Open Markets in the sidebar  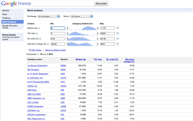point(6,11)
